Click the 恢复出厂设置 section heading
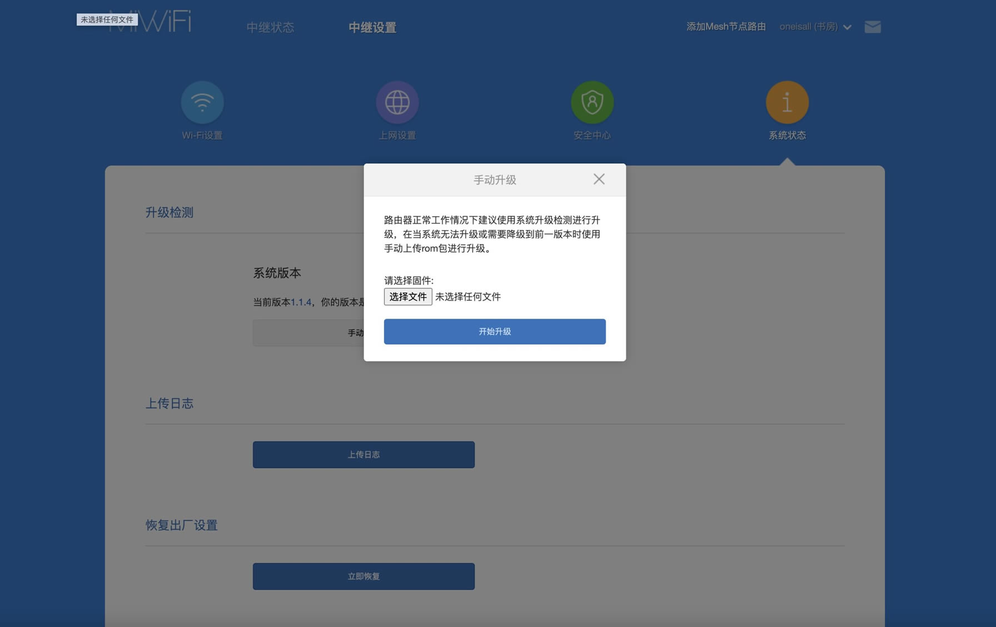 (x=181, y=525)
